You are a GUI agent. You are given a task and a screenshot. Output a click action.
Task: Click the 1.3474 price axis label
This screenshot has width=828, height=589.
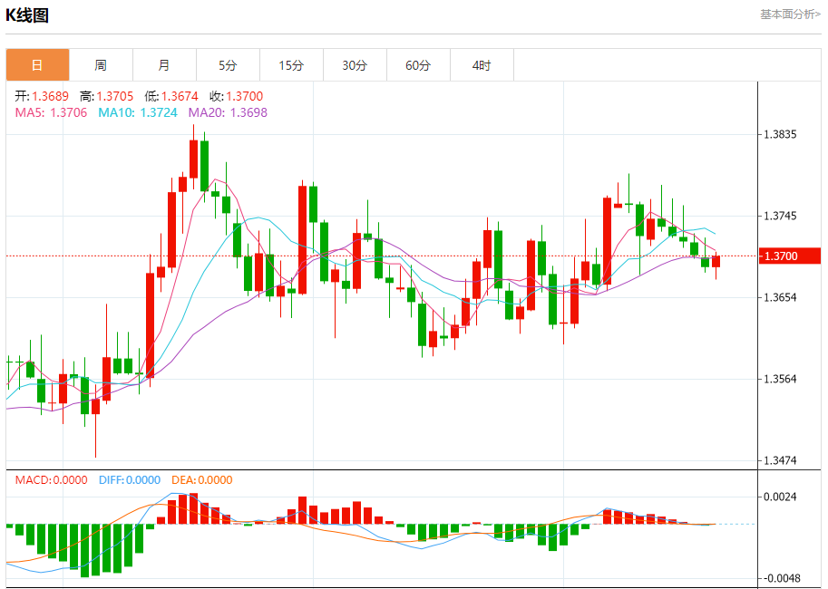pyautogui.click(x=780, y=460)
